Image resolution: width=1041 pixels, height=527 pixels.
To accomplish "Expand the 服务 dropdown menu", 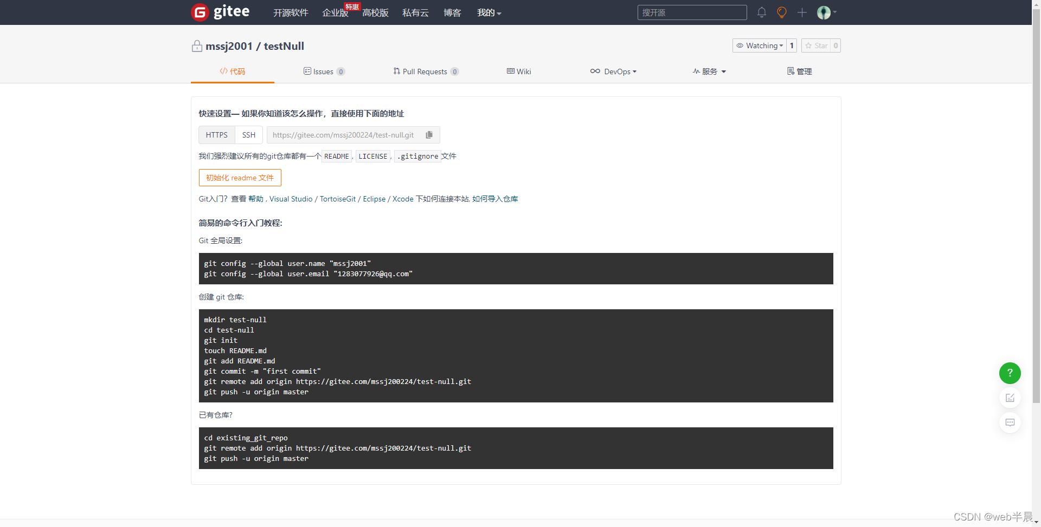I will click(x=709, y=71).
